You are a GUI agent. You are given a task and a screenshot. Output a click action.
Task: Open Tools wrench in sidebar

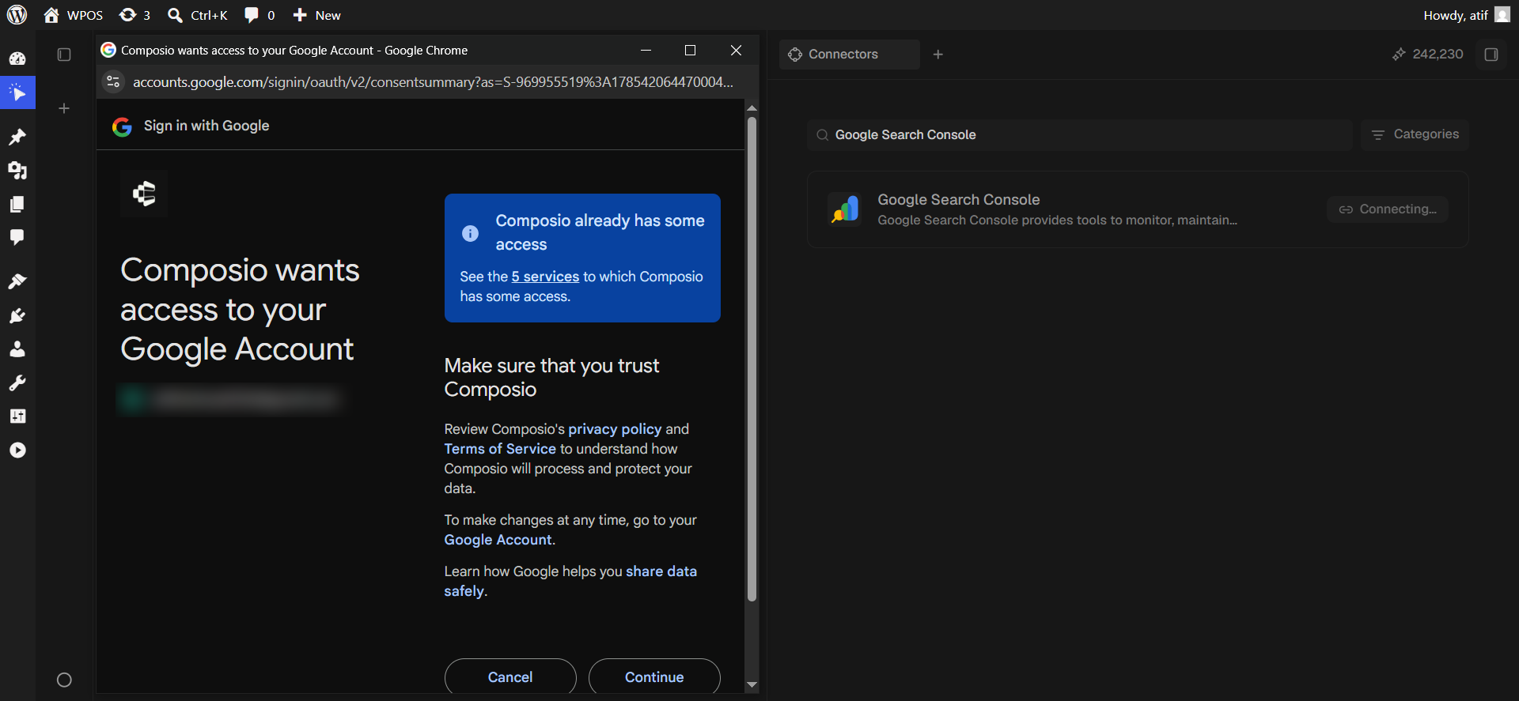pos(17,383)
